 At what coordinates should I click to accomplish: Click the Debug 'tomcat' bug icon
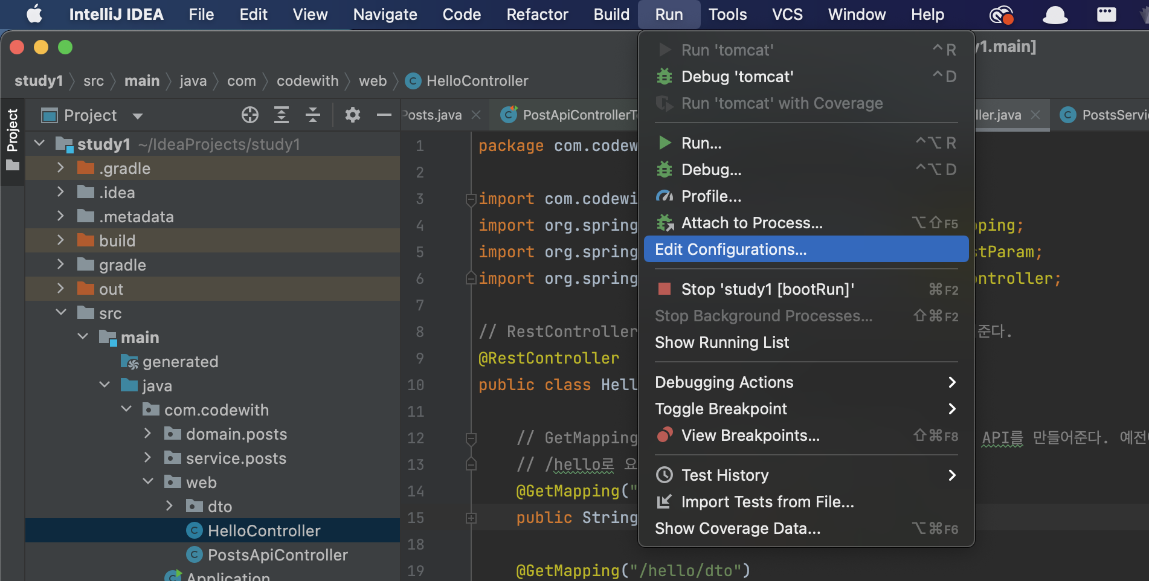(665, 77)
